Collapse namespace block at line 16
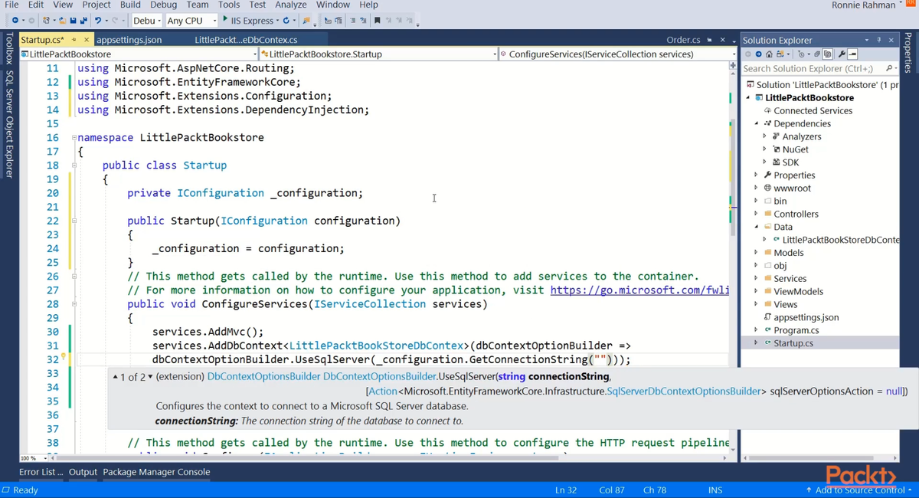919x498 pixels. tap(74, 138)
